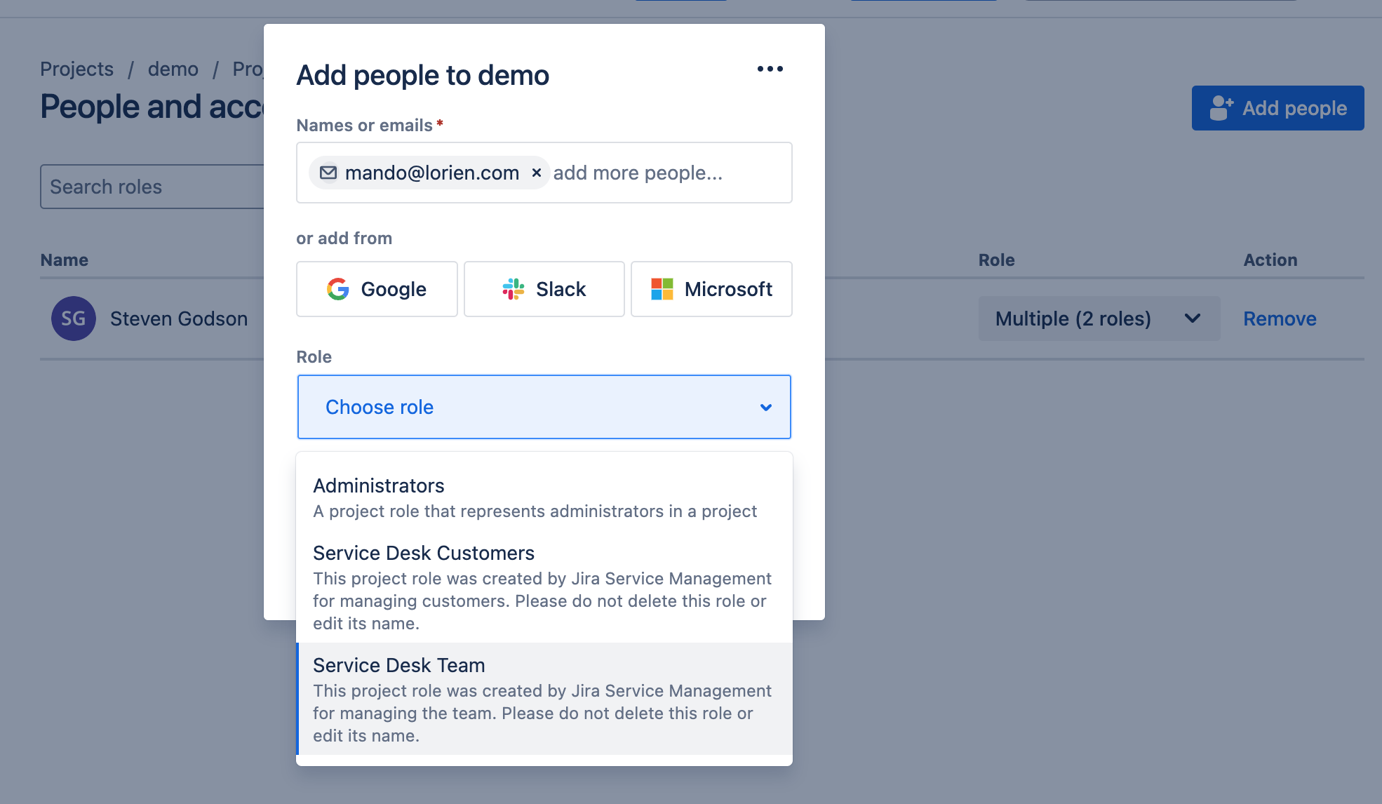
Task: Click the chevron arrow in Choose role field
Action: coord(766,407)
